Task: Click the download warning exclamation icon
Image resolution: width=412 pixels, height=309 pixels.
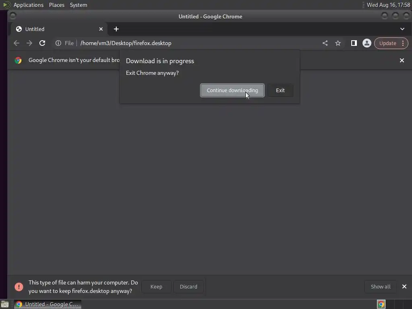Action: (19, 286)
